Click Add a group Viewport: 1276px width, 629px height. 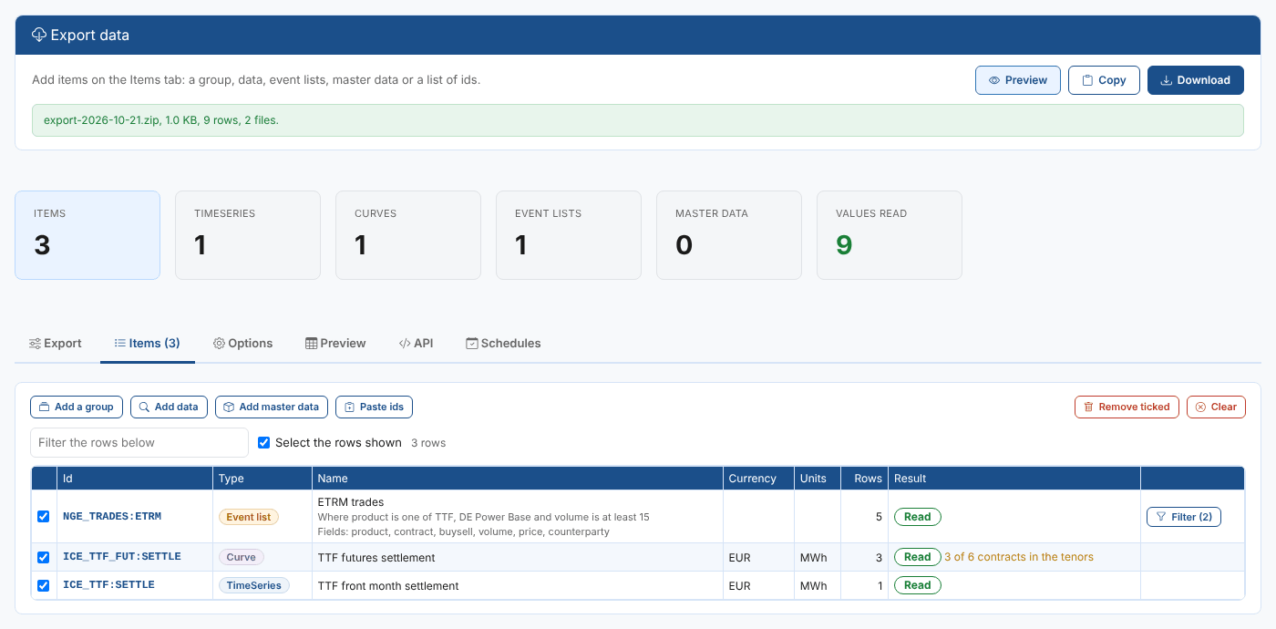77,407
